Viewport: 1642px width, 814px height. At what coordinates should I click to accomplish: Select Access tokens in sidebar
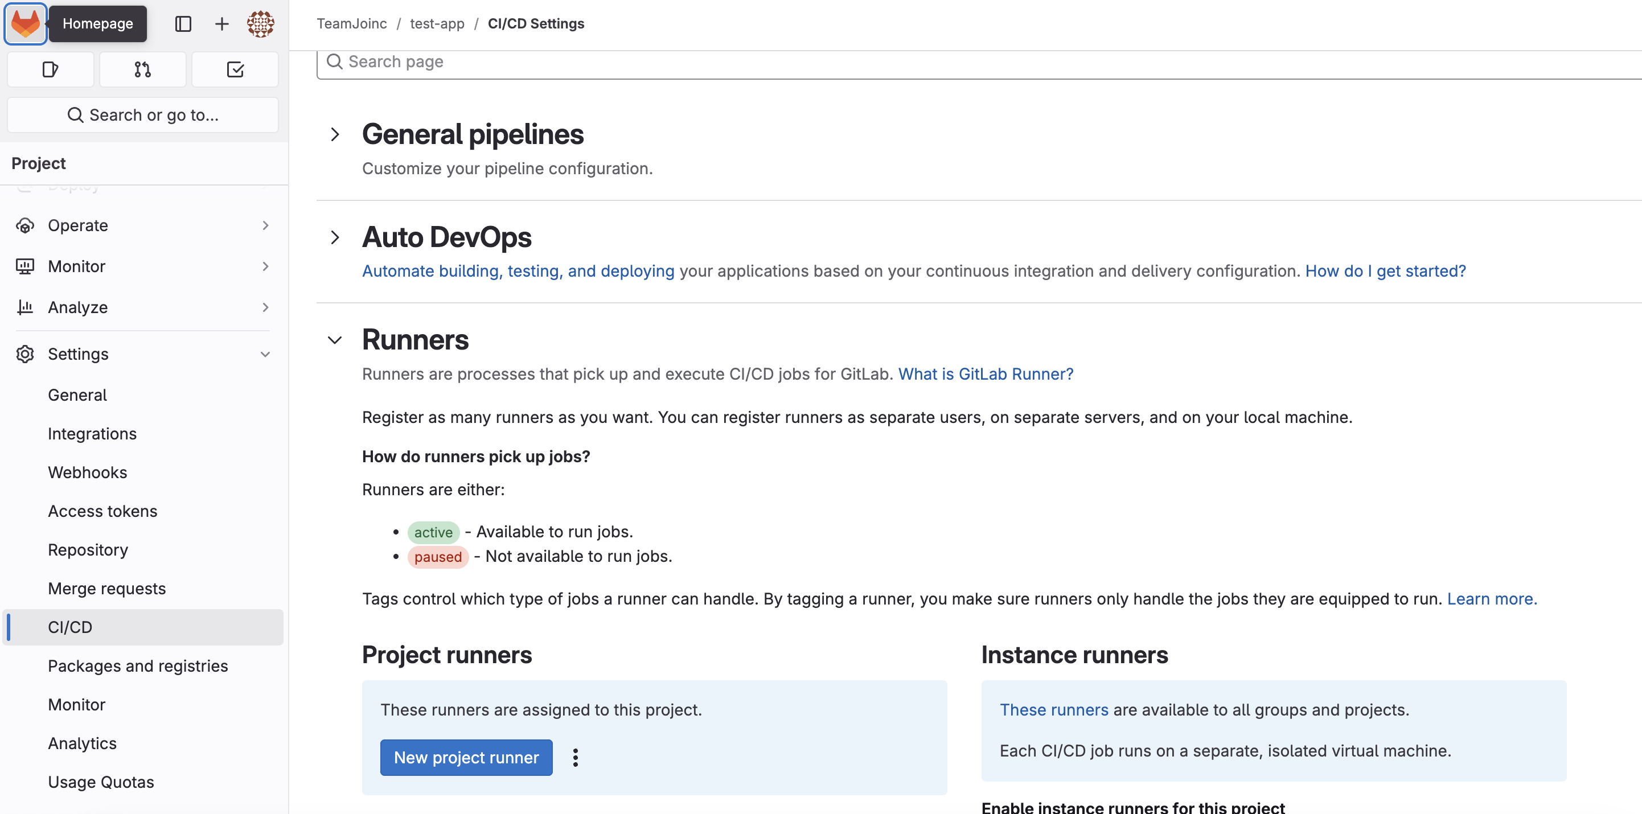102,511
